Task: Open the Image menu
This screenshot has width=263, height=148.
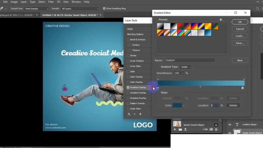Action: [14, 2]
